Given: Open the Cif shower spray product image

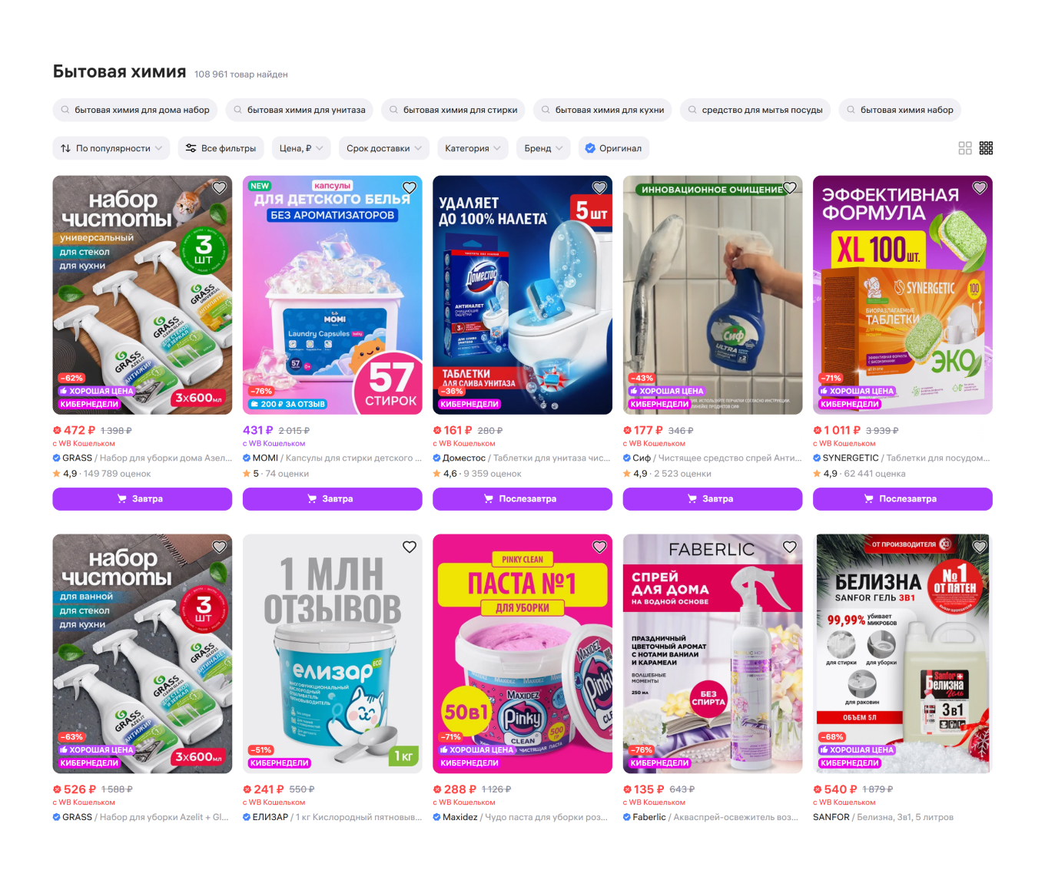Looking at the screenshot, I should [x=712, y=295].
